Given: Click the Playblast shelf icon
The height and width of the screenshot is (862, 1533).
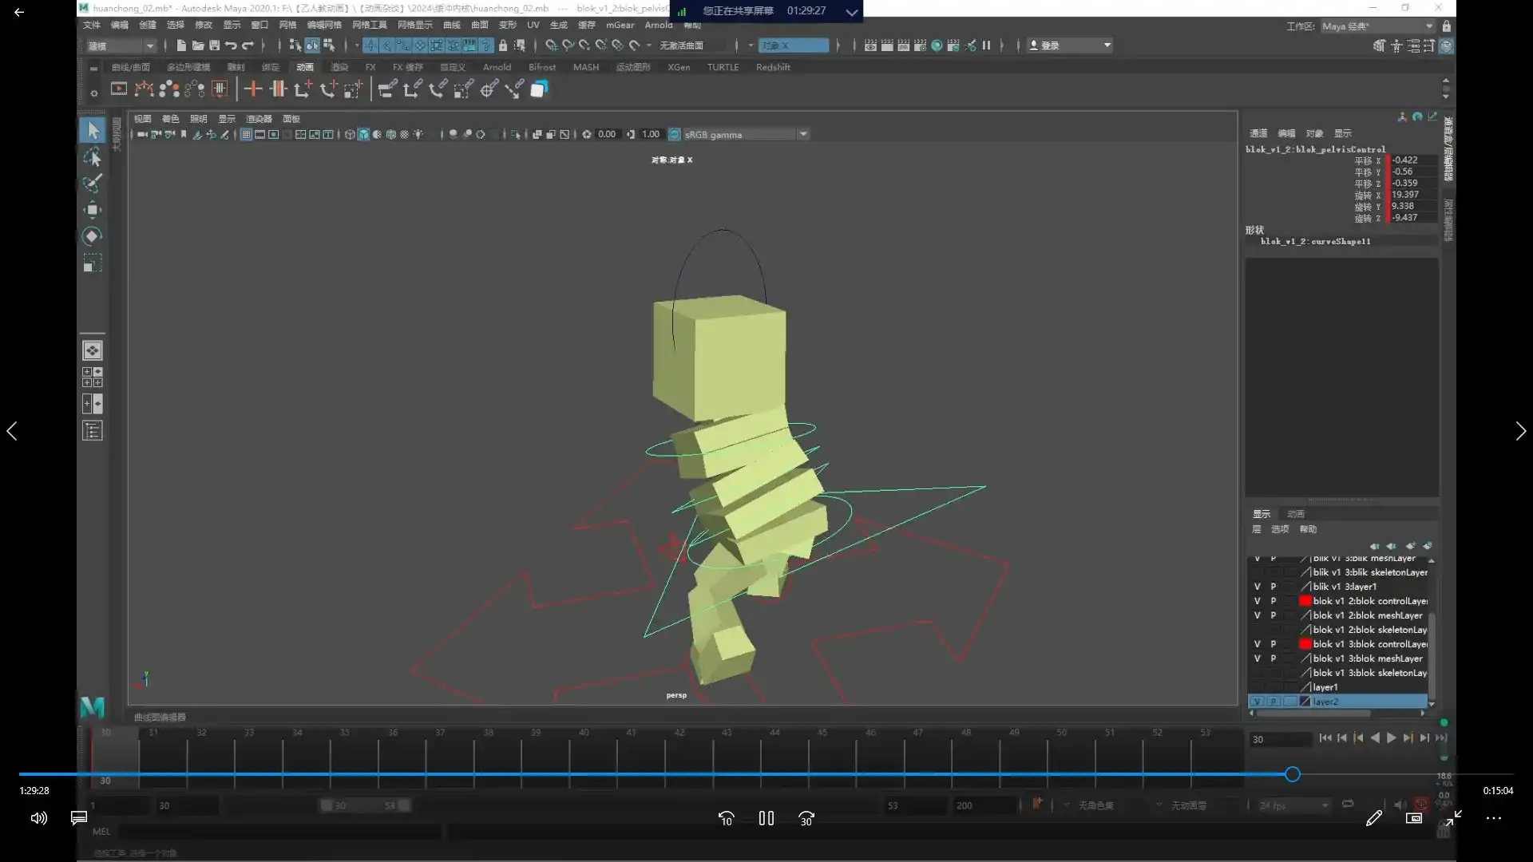Looking at the screenshot, I should [118, 89].
